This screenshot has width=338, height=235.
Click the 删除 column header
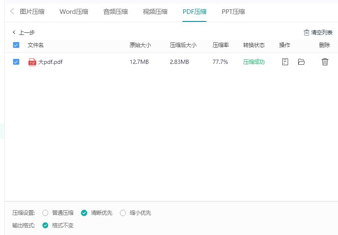325,45
